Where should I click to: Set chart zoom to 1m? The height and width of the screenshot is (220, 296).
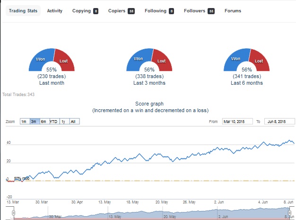(x=24, y=122)
